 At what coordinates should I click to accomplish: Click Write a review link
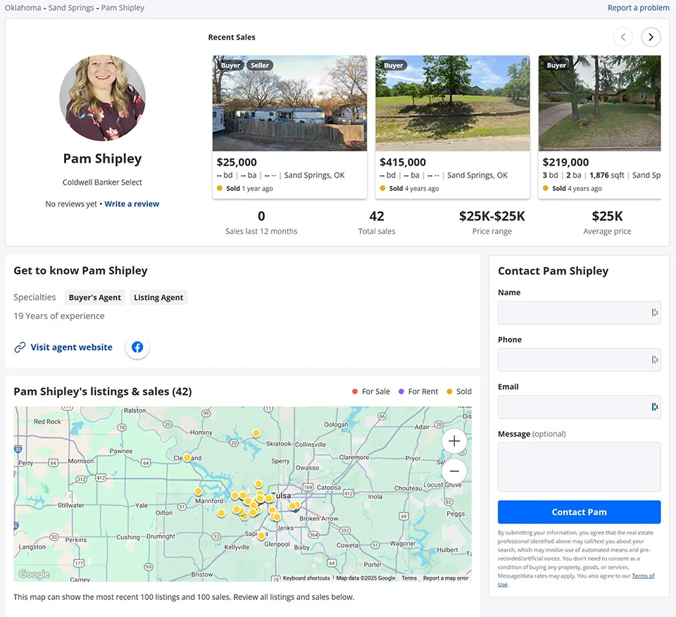coord(132,204)
